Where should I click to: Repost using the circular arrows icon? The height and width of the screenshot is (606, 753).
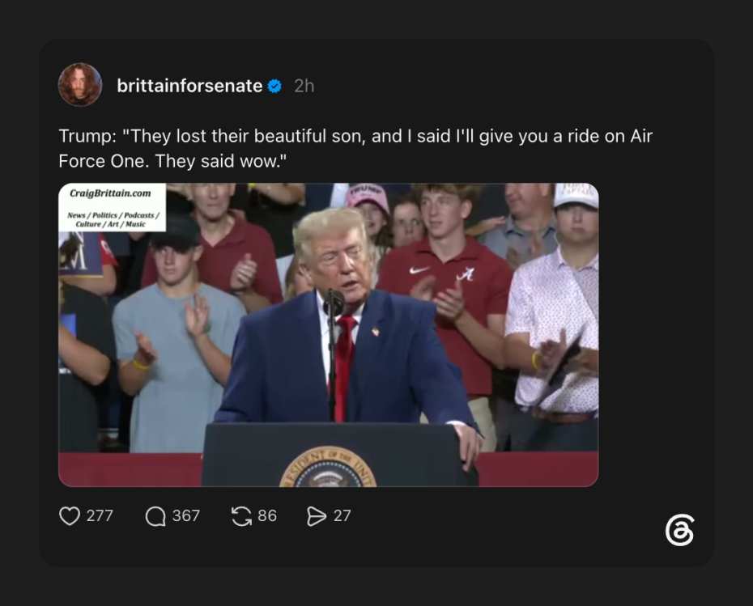241,516
